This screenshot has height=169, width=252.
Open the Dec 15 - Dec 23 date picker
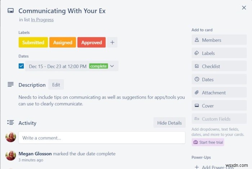pyautogui.click(x=58, y=66)
